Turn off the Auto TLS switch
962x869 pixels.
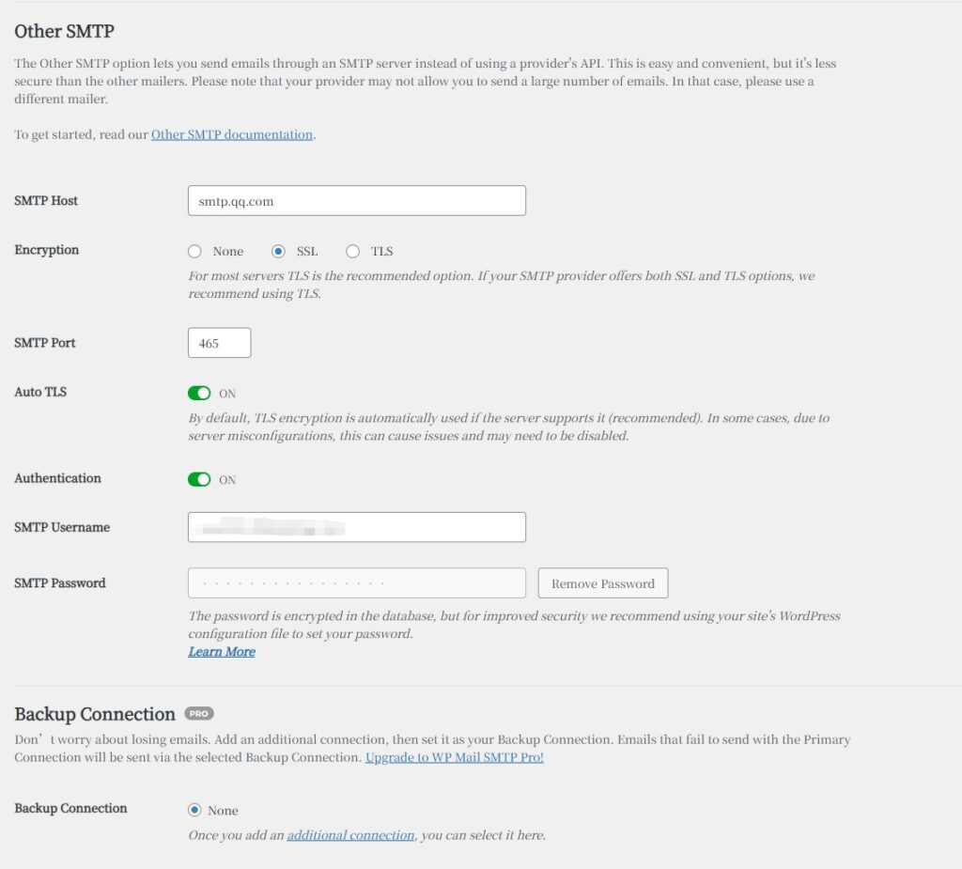pos(199,393)
